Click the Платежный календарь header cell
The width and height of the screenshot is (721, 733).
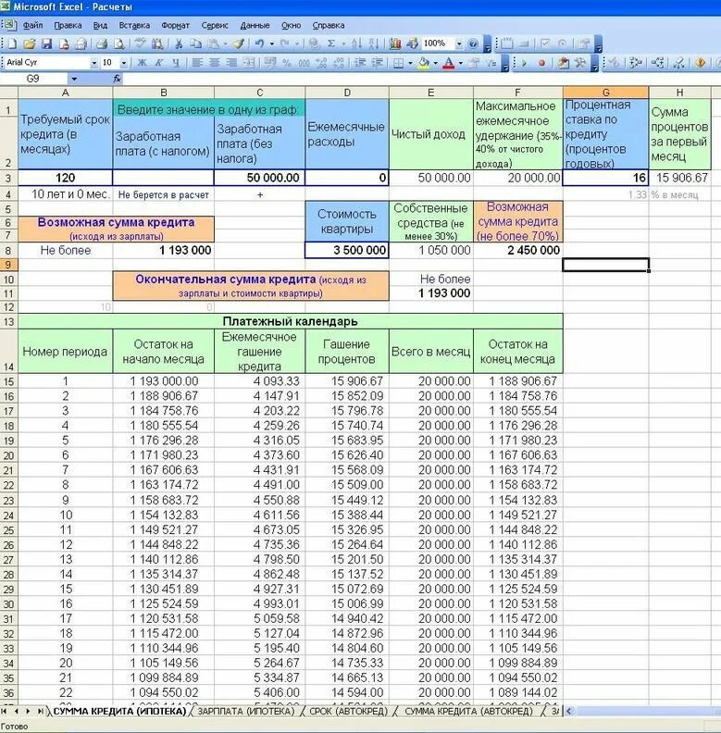[291, 321]
